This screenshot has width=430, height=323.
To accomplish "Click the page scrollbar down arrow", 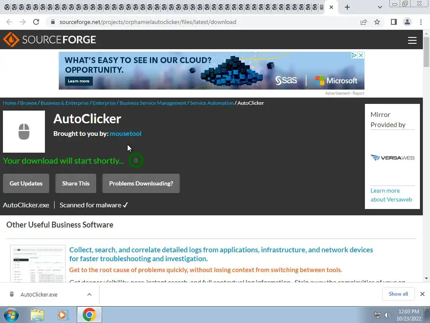I will point(427,278).
